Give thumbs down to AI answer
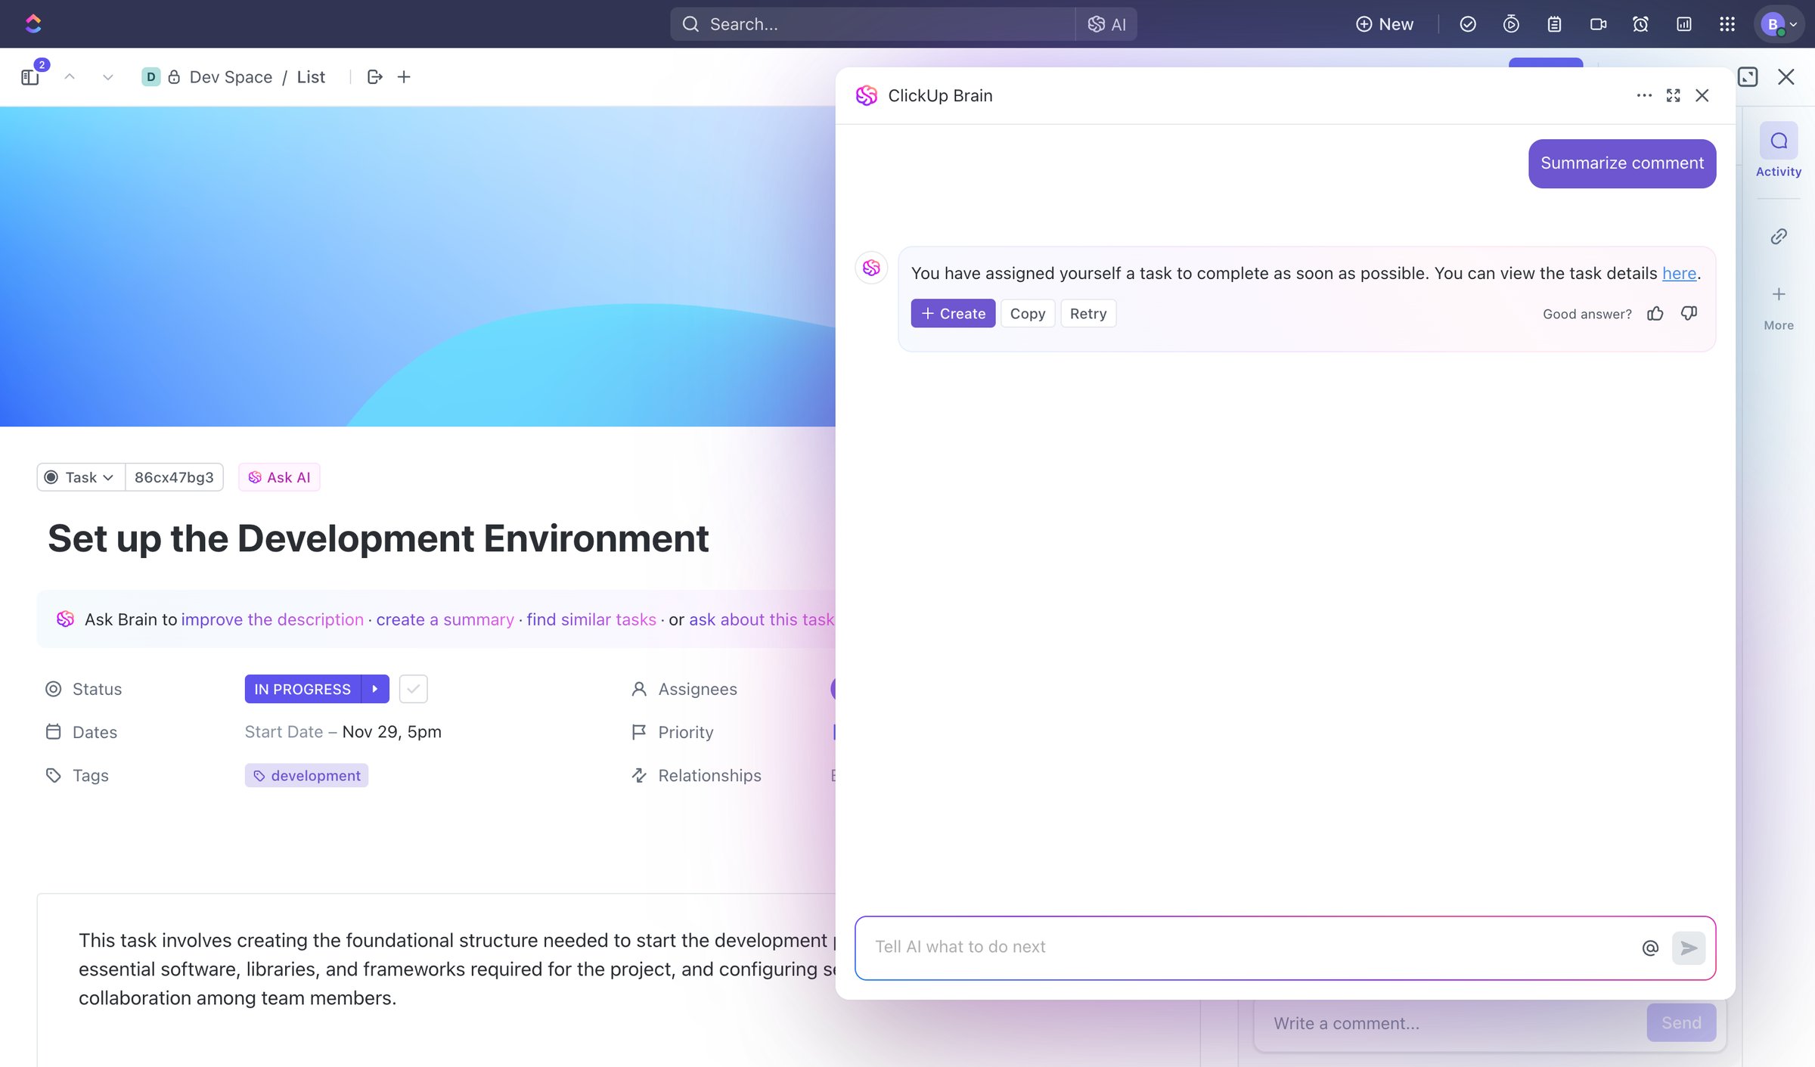 1689,313
